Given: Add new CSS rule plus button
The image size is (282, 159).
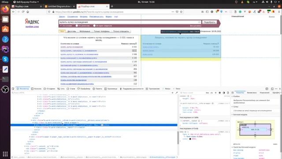Looking at the screenshot, I should [x=215, y=93].
